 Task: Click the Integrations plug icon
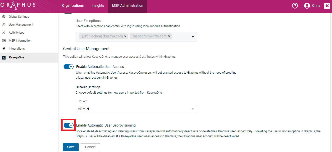coord(4,49)
